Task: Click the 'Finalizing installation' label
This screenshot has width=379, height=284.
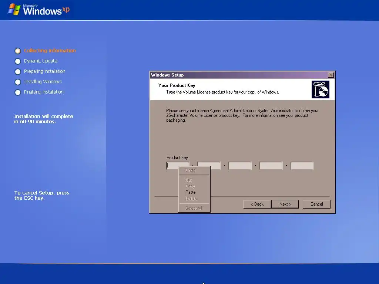Action: point(44,92)
